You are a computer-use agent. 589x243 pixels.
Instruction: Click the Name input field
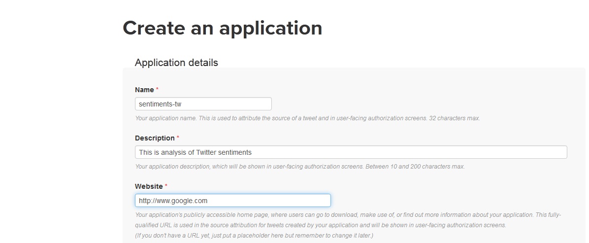tap(203, 104)
